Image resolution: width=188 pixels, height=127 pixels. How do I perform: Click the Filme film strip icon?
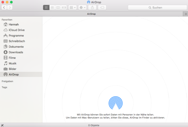click(x=5, y=58)
